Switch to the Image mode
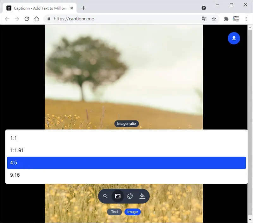 point(133,212)
